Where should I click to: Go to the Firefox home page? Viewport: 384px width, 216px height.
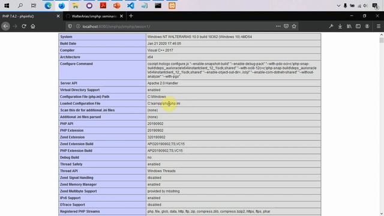click(33, 26)
